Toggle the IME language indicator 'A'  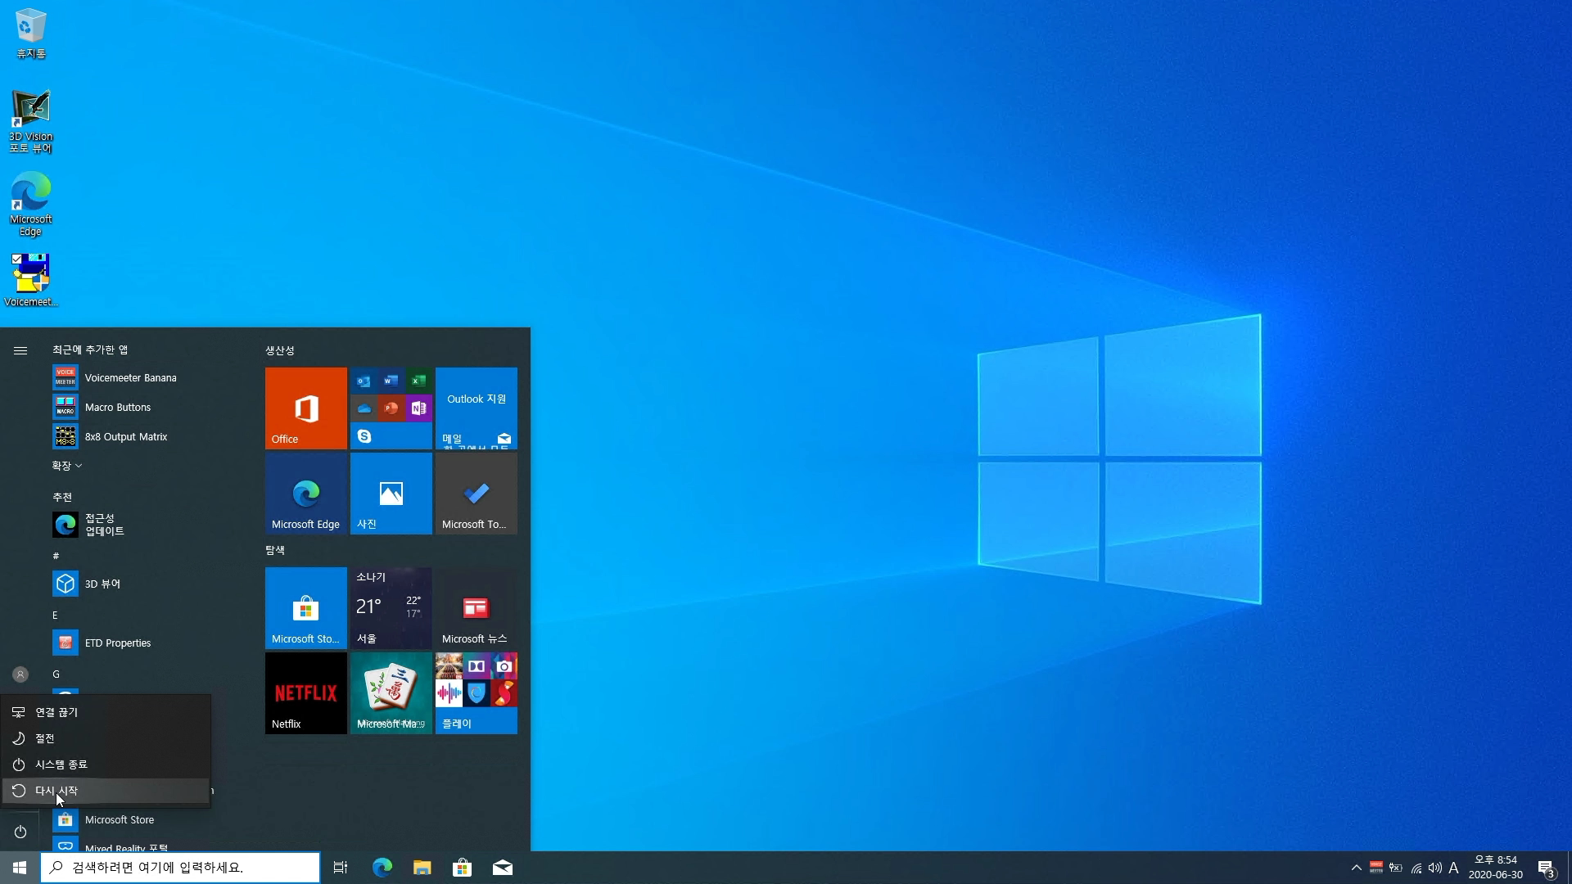(x=1453, y=868)
